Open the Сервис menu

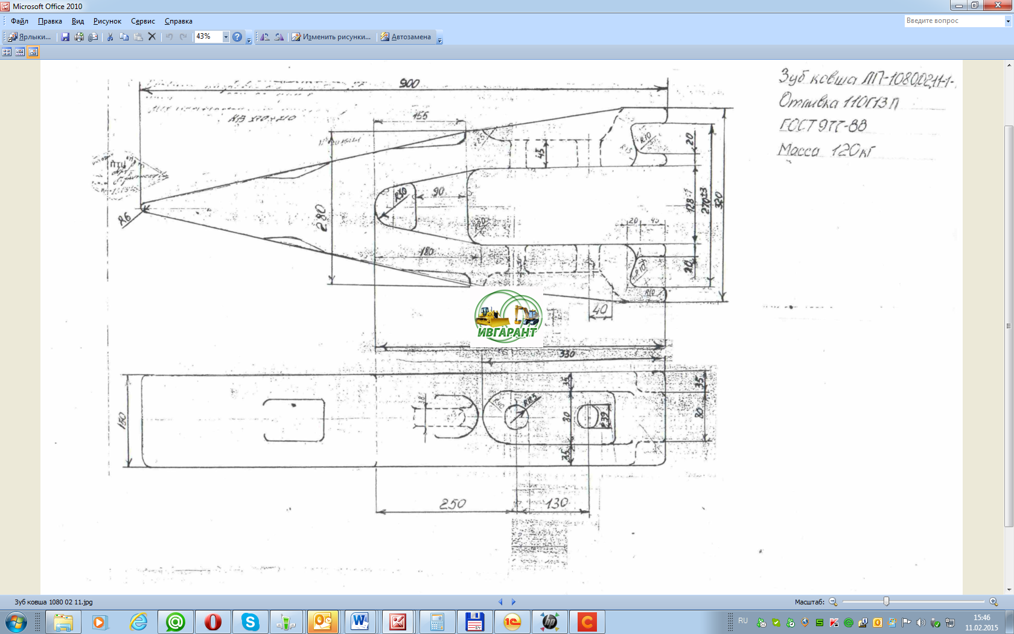tap(143, 21)
